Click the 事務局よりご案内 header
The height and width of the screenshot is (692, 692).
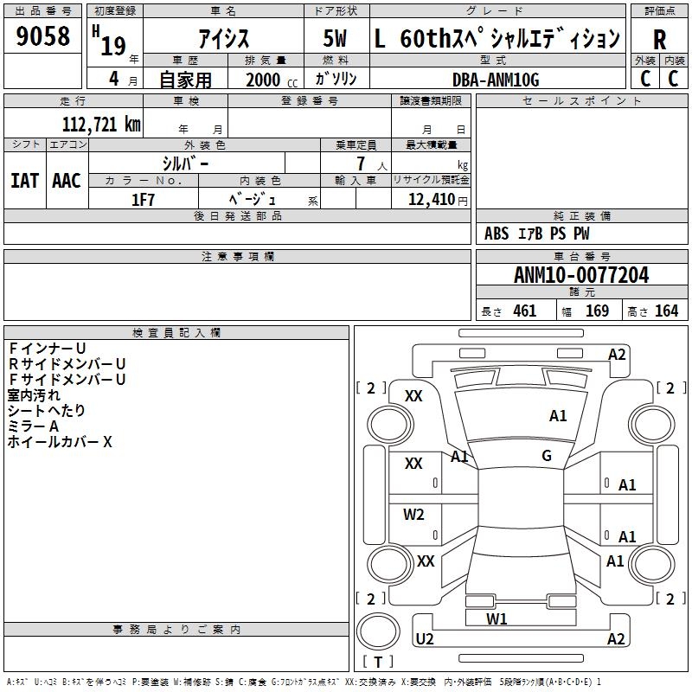point(176,630)
